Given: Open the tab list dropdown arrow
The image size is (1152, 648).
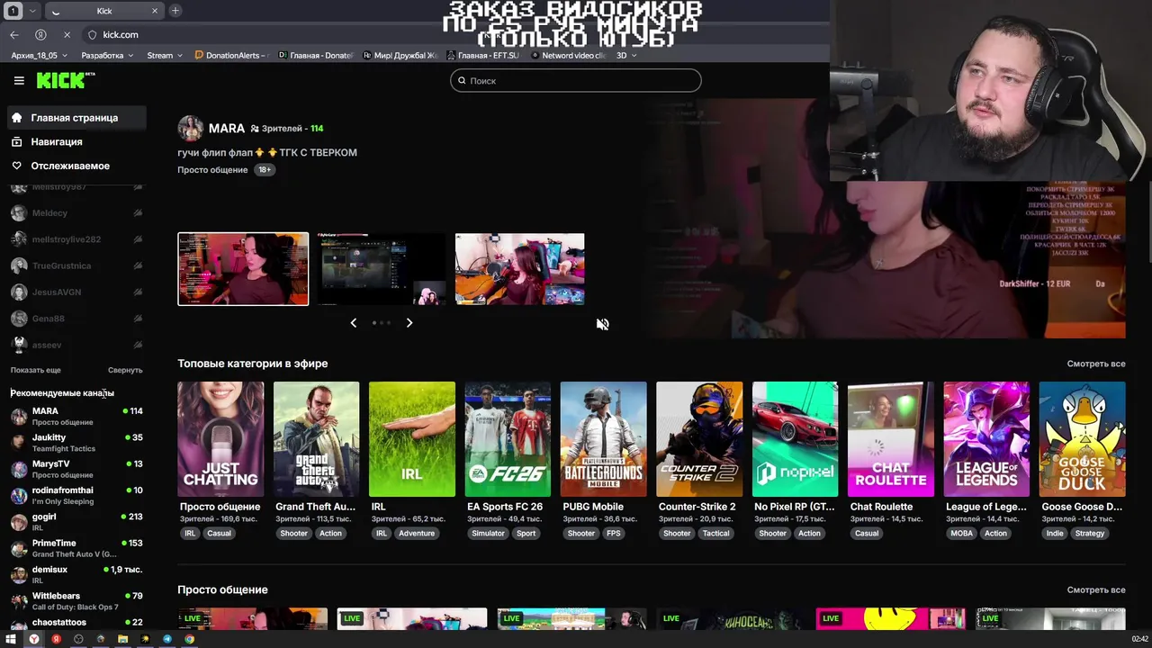Looking at the screenshot, I should 33,11.
